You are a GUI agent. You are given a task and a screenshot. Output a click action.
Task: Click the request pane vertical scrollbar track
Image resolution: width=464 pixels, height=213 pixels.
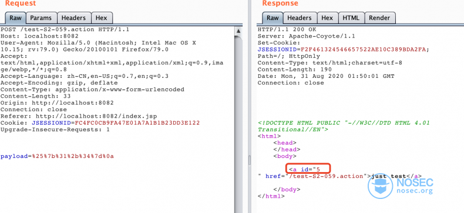point(238,124)
